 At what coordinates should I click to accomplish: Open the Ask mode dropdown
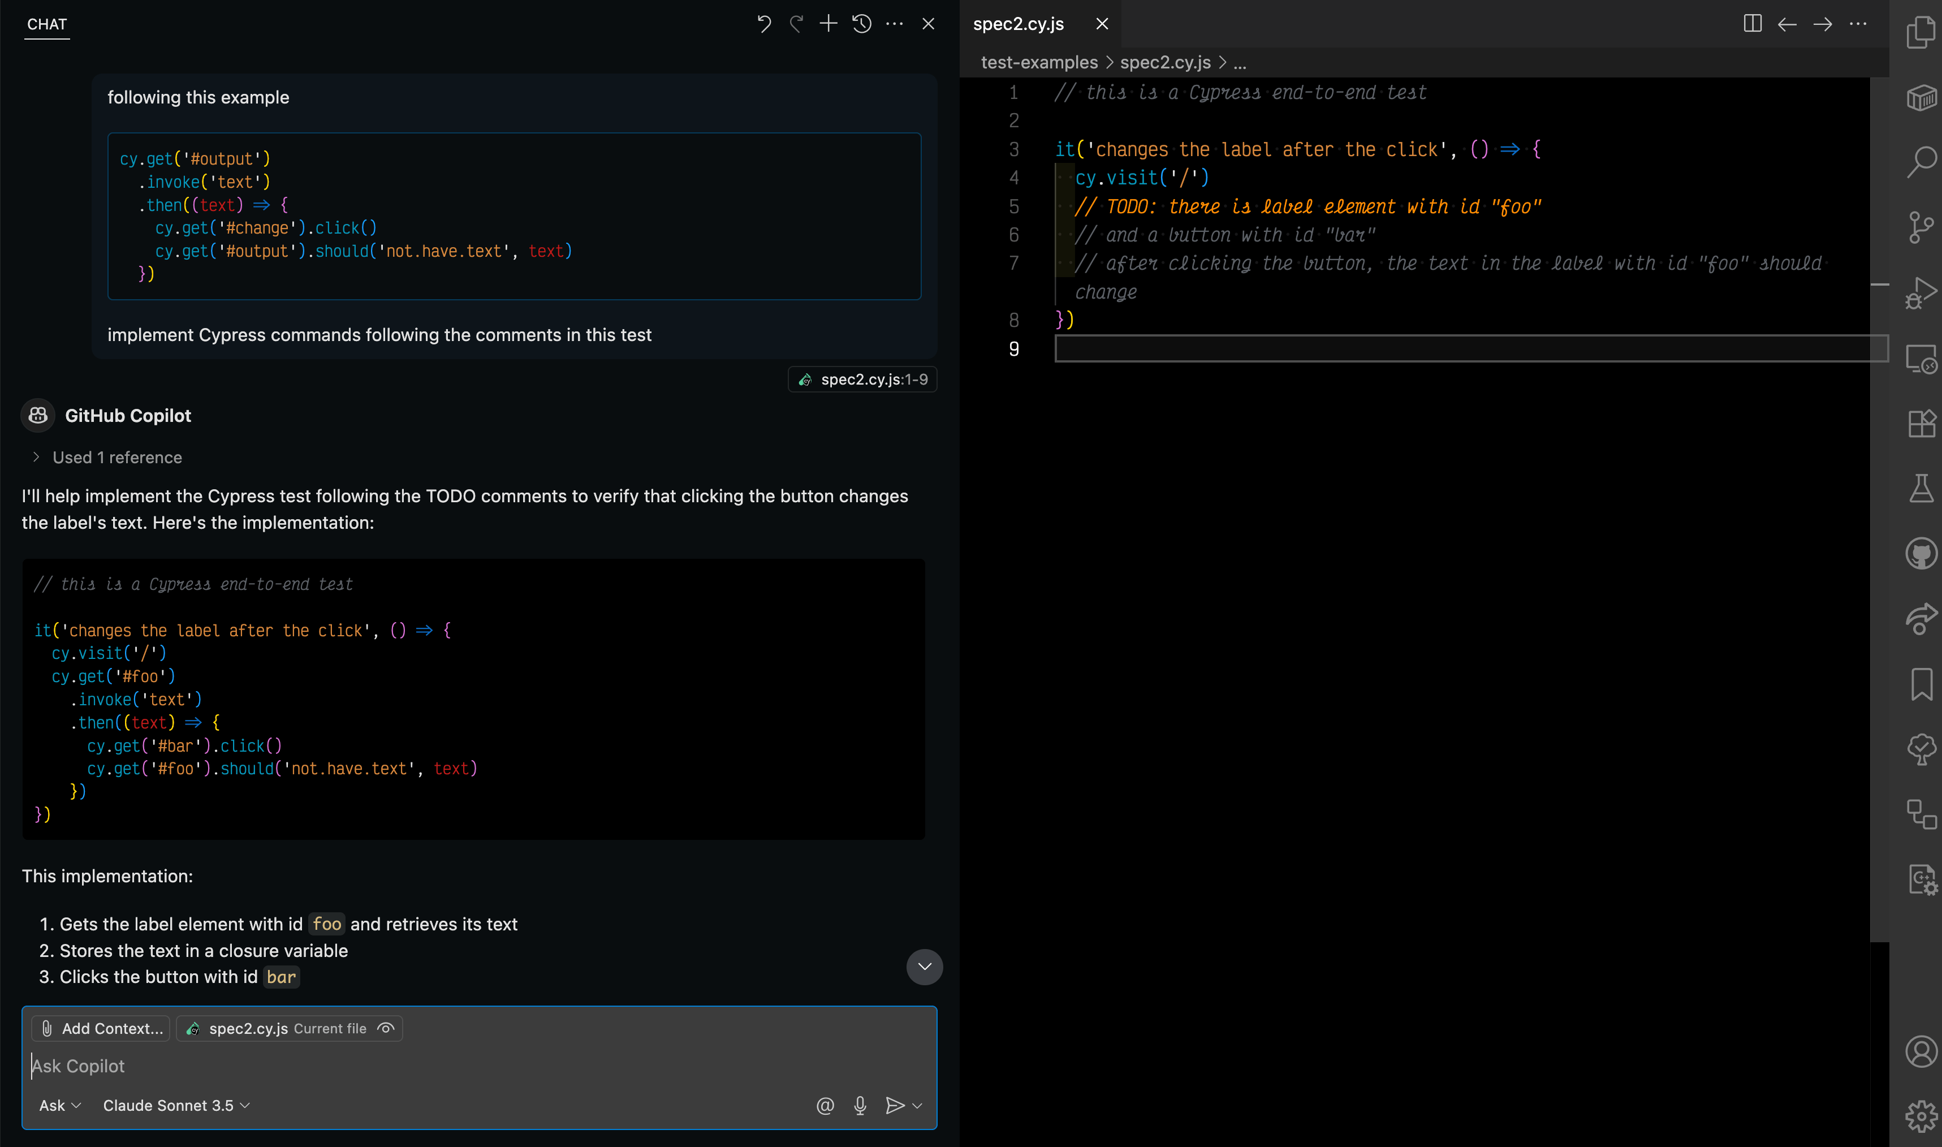(x=61, y=1105)
